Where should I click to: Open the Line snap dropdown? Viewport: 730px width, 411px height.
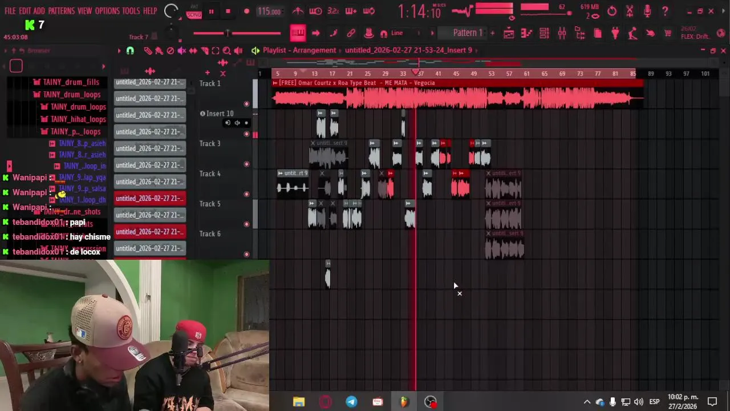405,33
